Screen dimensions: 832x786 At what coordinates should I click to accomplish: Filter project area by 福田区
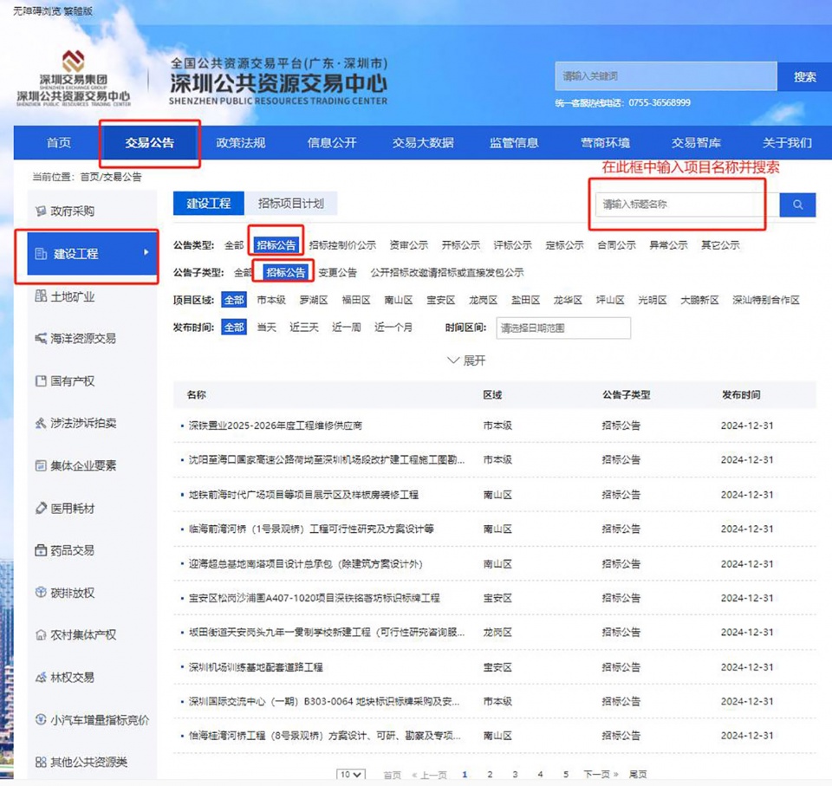click(356, 301)
